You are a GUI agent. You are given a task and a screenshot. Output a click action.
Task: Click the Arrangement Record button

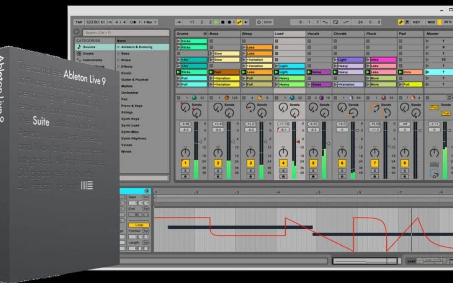tap(229, 22)
